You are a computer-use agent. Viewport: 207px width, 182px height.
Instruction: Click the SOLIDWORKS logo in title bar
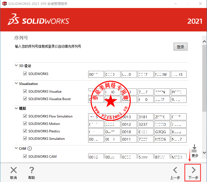click(4, 4)
